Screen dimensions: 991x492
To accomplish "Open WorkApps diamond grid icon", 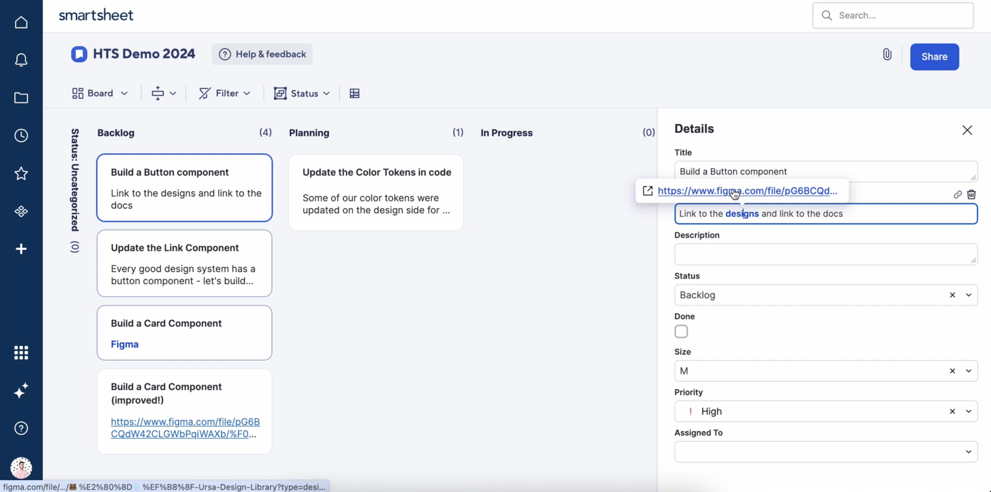I will click(x=21, y=211).
